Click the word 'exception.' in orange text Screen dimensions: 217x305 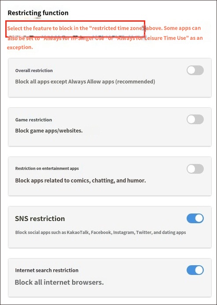pos(20,47)
